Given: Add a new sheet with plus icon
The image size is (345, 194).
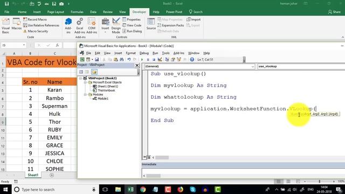Looking at the screenshot, I should (x=52, y=175).
